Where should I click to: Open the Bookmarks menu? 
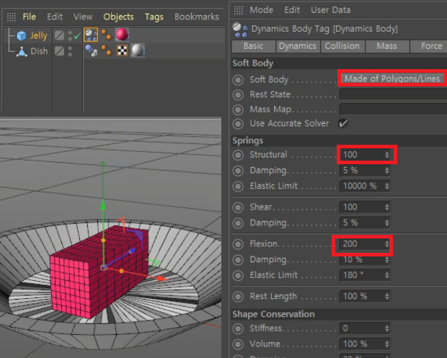(x=197, y=17)
